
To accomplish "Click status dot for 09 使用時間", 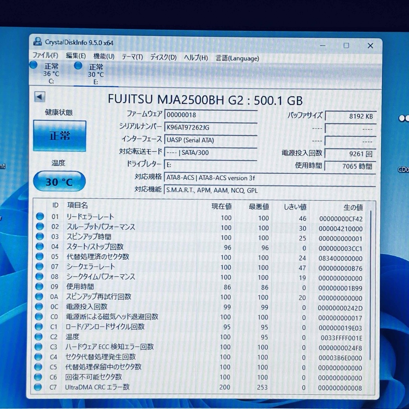I will (x=39, y=286).
